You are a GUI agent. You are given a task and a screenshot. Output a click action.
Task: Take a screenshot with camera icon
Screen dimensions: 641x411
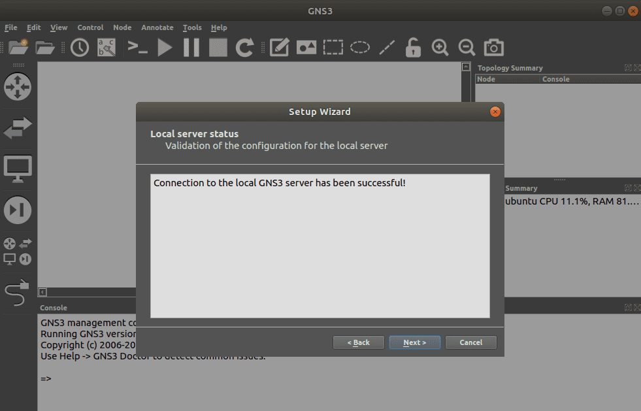(x=494, y=48)
